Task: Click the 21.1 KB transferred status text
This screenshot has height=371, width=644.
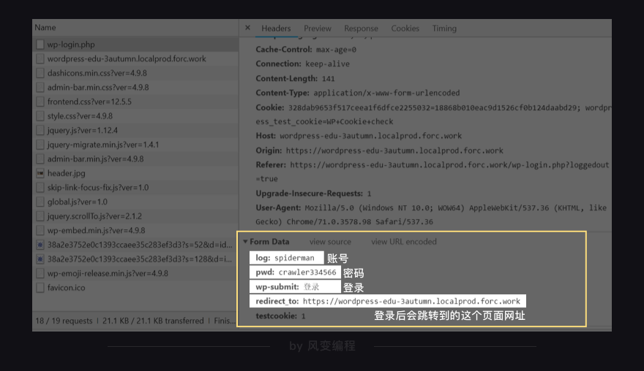Action: (153, 321)
